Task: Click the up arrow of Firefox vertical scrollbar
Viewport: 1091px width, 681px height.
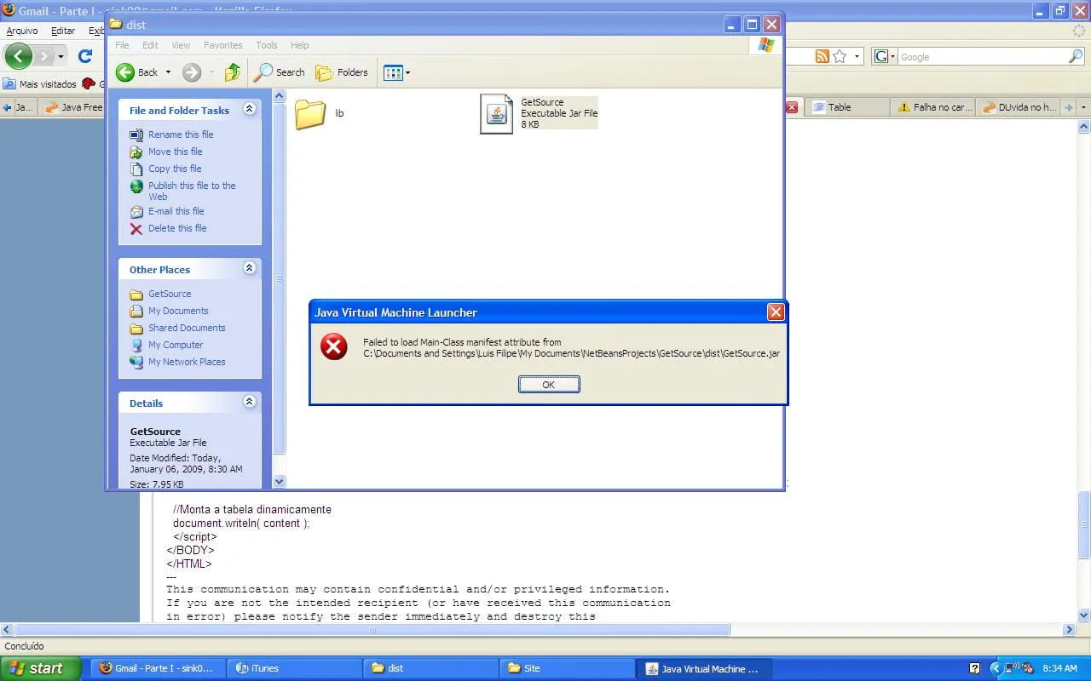Action: click(1084, 127)
